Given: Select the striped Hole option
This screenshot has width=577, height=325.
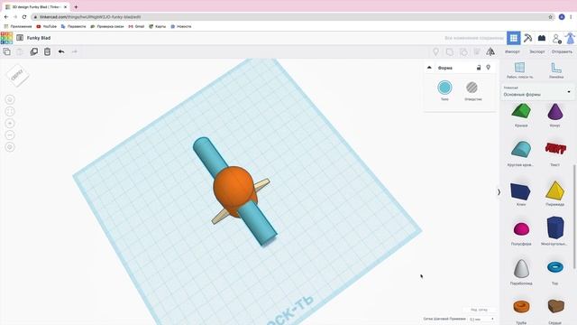Looking at the screenshot, I should 472,88.
